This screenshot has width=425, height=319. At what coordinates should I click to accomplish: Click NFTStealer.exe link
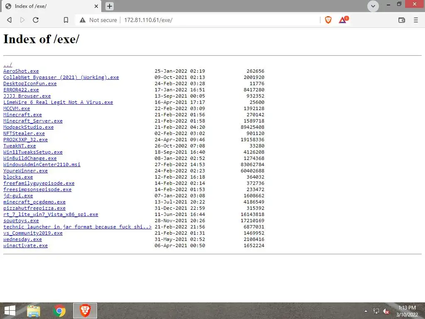click(x=24, y=133)
